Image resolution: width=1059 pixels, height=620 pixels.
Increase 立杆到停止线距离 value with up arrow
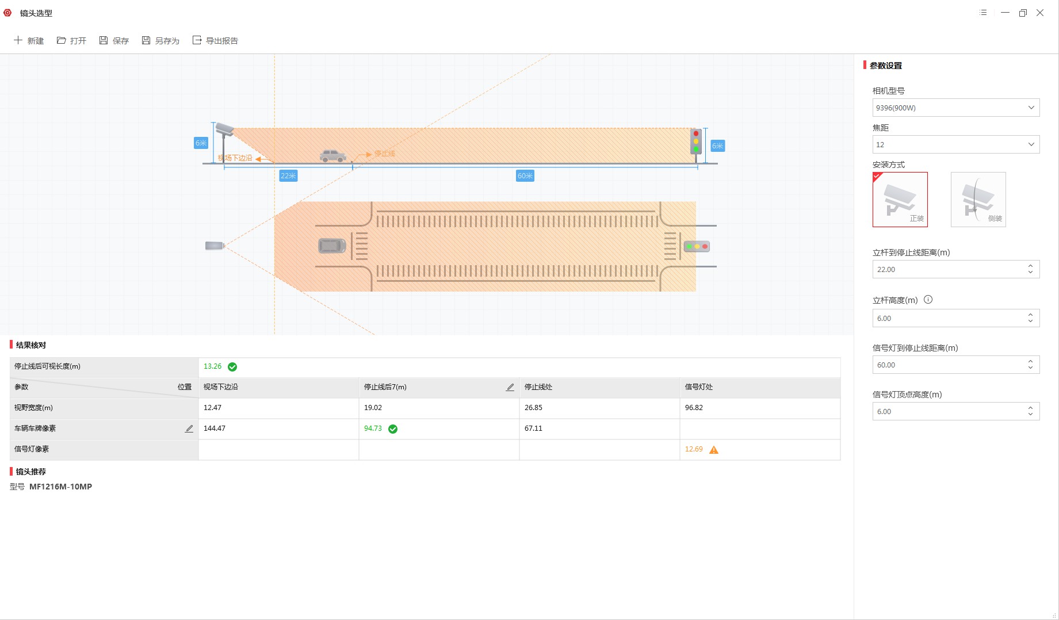pyautogui.click(x=1030, y=266)
